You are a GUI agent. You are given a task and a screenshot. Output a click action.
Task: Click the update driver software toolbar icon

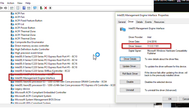point(41,8)
